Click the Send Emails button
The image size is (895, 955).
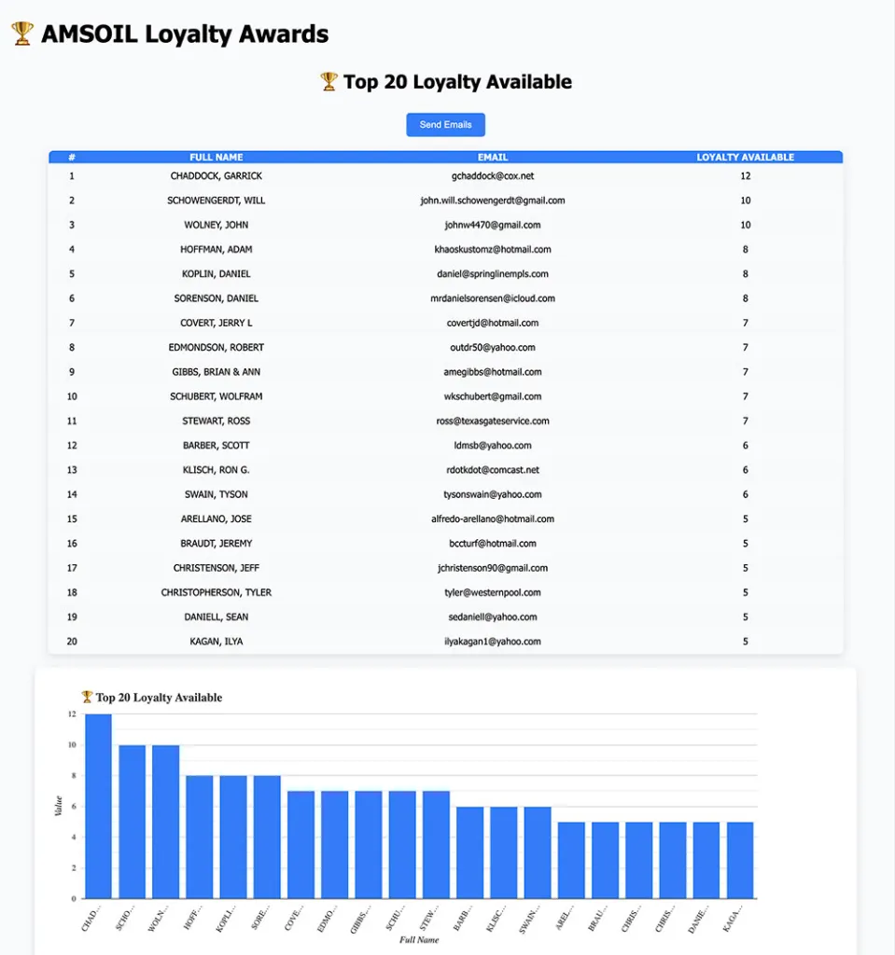445,125
